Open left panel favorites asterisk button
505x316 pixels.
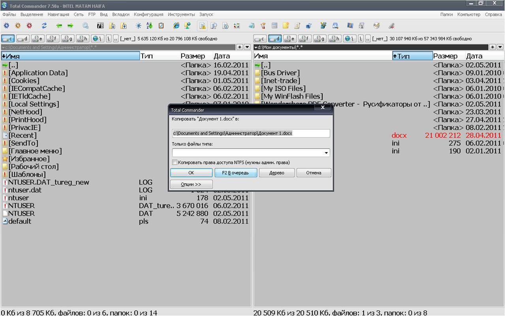click(240, 47)
